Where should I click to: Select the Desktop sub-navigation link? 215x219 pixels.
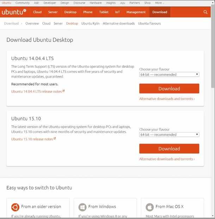coord(72,23)
